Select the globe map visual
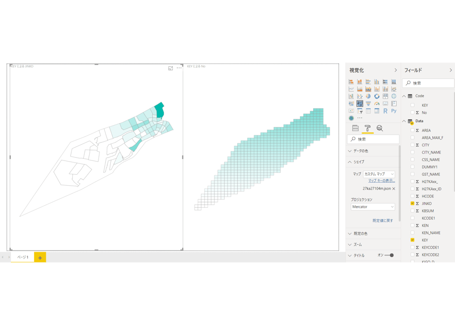This screenshot has height=325, width=455. pyautogui.click(x=394, y=96)
